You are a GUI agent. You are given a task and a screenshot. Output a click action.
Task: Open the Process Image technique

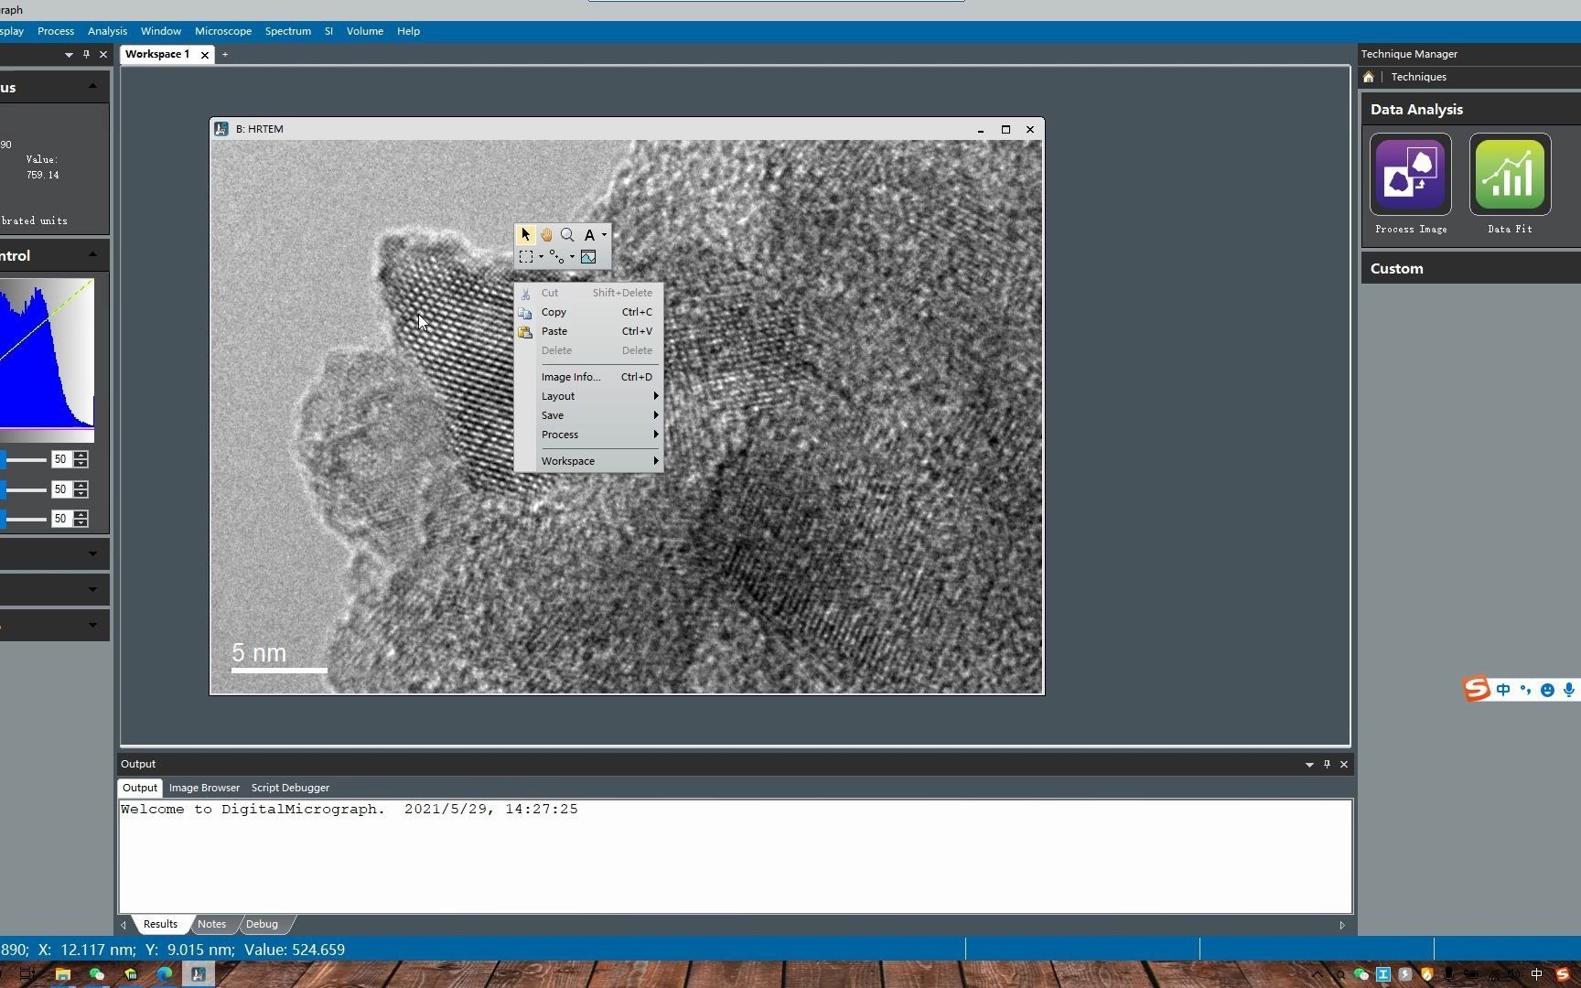(x=1410, y=174)
